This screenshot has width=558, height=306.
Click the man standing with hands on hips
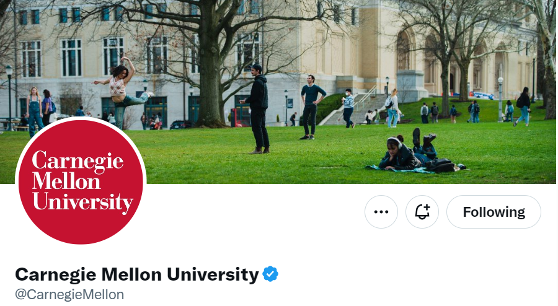312,107
